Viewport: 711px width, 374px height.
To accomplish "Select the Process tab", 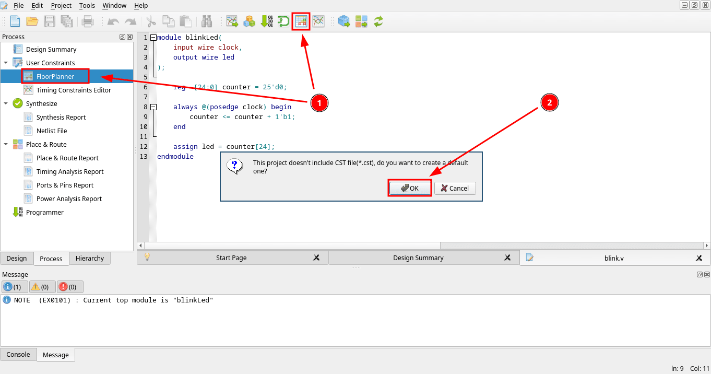I will (51, 259).
